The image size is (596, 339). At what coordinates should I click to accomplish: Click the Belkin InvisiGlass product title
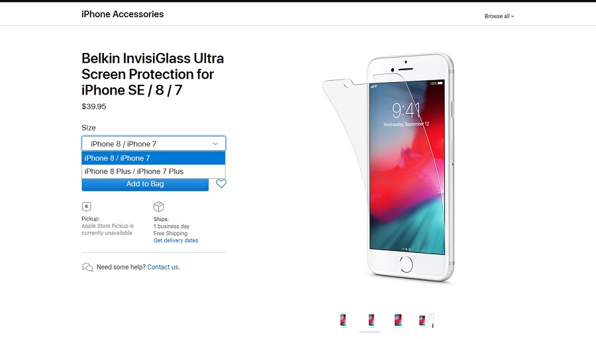[152, 74]
